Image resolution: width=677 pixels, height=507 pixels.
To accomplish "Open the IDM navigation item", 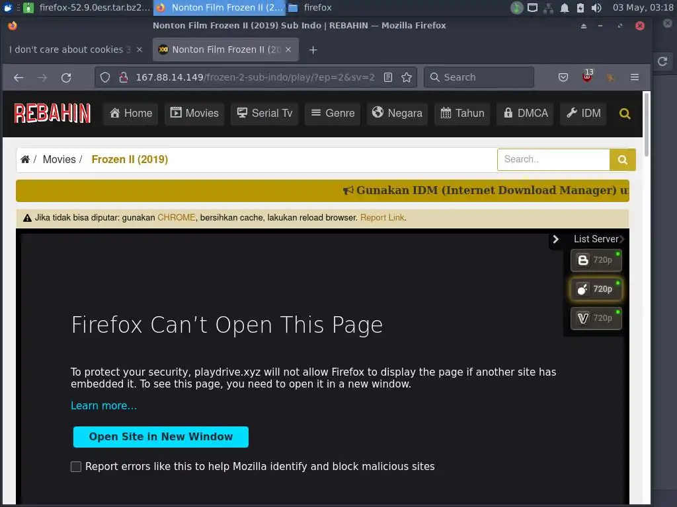I will point(583,114).
